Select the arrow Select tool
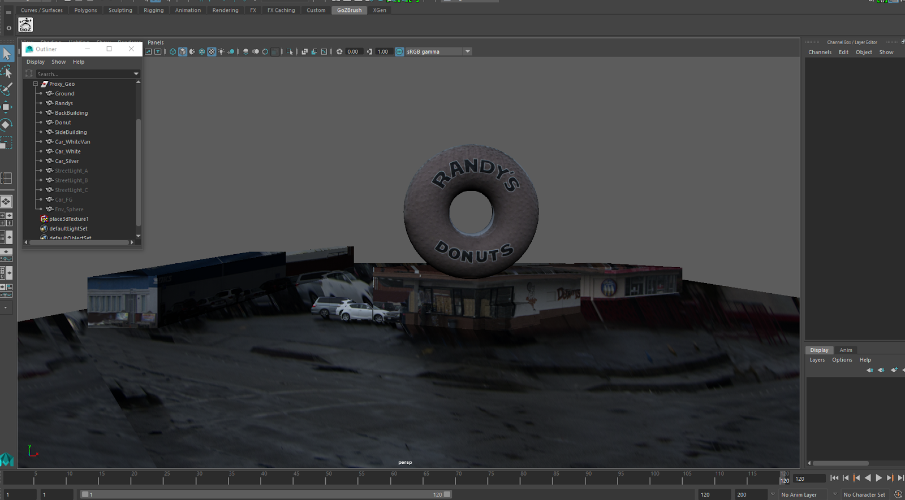 coord(6,54)
